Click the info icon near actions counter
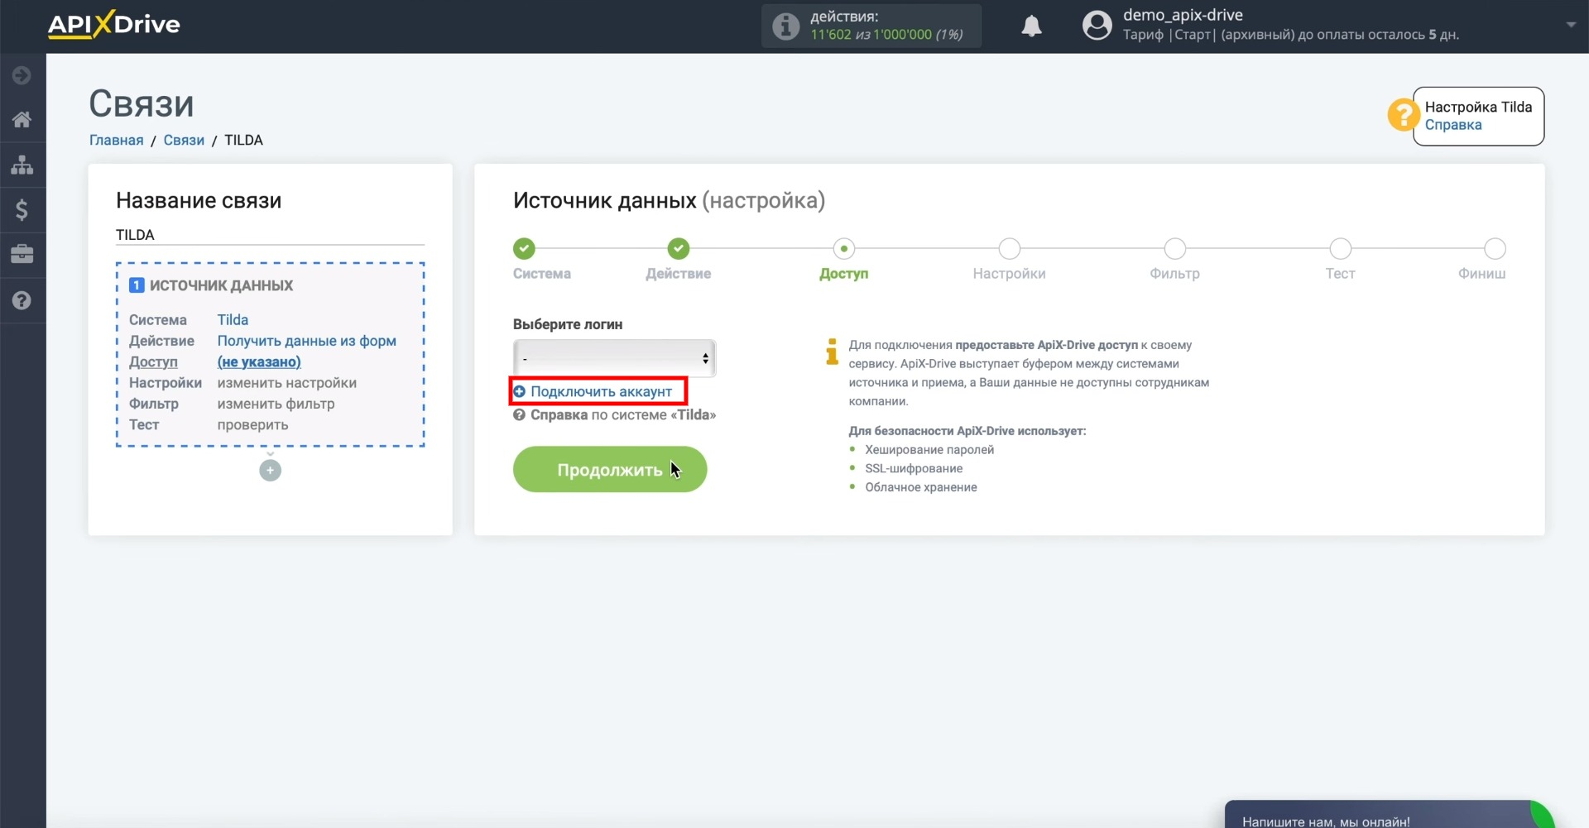The image size is (1589, 828). [x=785, y=26]
